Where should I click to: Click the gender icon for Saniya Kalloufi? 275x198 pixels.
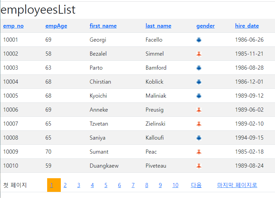tap(199, 138)
